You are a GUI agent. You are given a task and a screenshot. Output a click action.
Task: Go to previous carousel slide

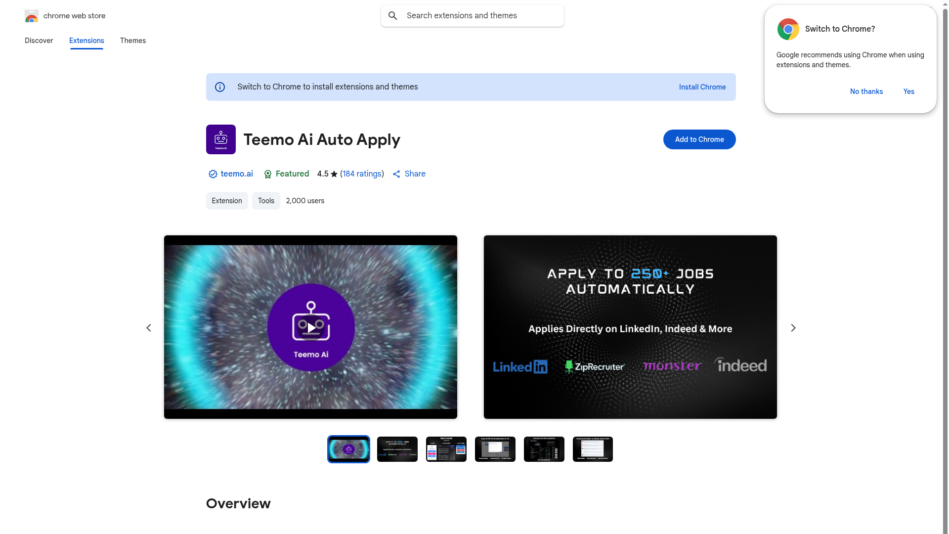coord(149,328)
